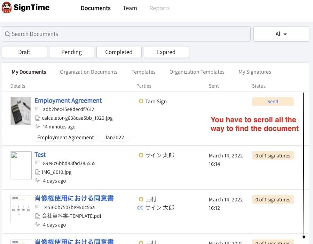The width and height of the screenshot is (313, 244).
Task: Open the Organization Templates tab
Action: [197, 72]
